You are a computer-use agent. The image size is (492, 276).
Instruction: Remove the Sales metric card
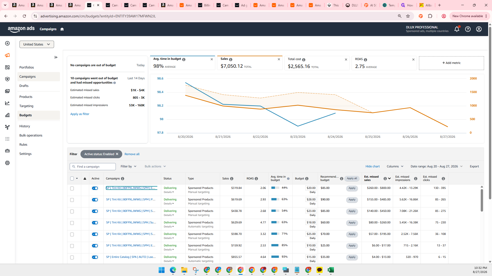(x=279, y=59)
